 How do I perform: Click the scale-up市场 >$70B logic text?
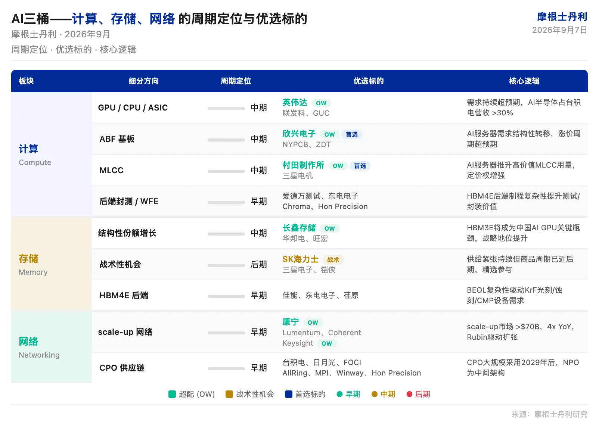(520, 332)
